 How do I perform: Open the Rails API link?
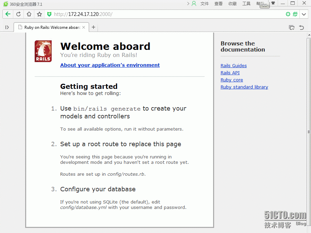tap(230, 73)
